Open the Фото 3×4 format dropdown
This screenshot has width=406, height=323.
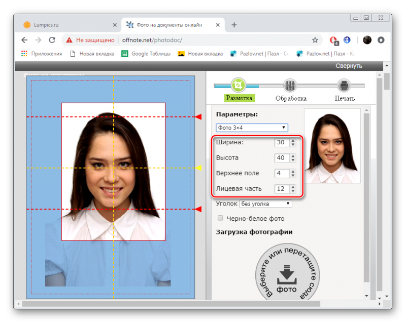click(x=252, y=128)
